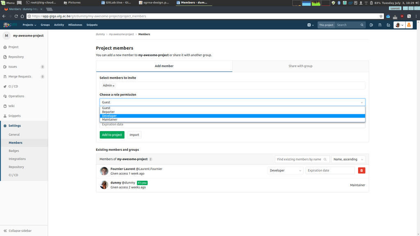Reload the page in the browser

click(x=16, y=16)
